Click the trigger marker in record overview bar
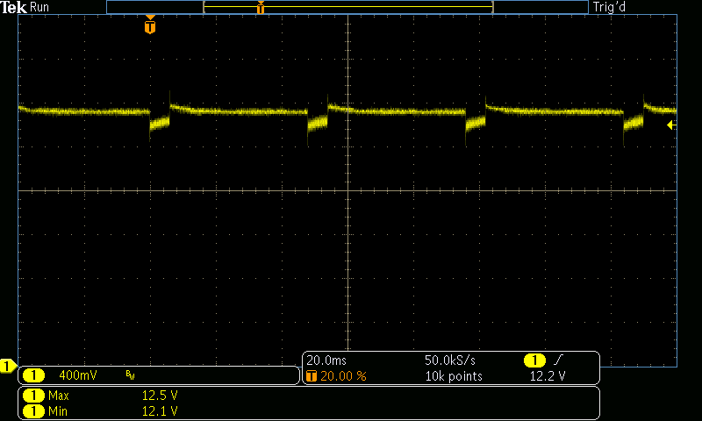702x421 pixels. pyautogui.click(x=261, y=7)
